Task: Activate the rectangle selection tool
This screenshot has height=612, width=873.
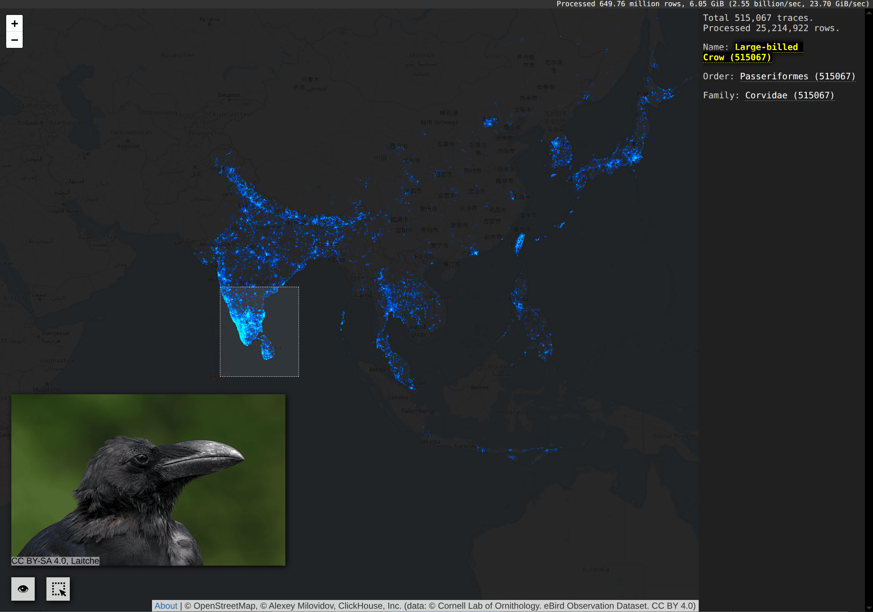Action: pos(58,589)
